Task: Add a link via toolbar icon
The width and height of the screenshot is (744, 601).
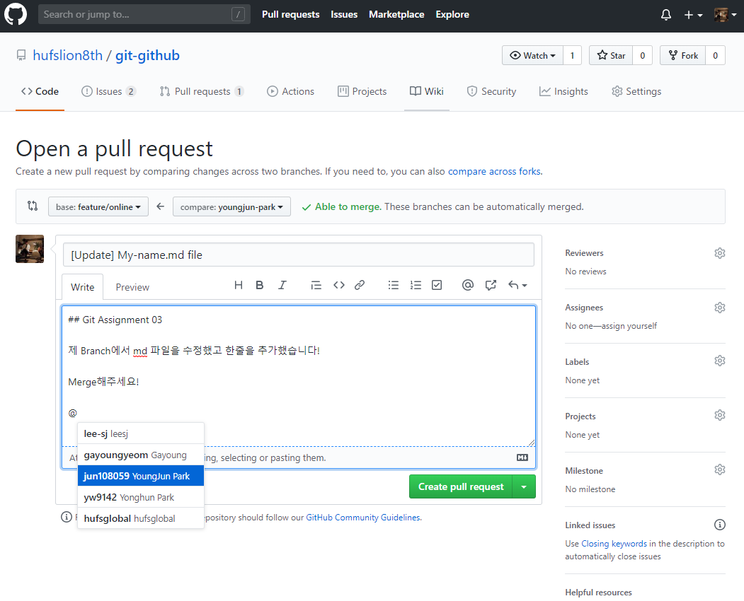Action: pyautogui.click(x=360, y=285)
